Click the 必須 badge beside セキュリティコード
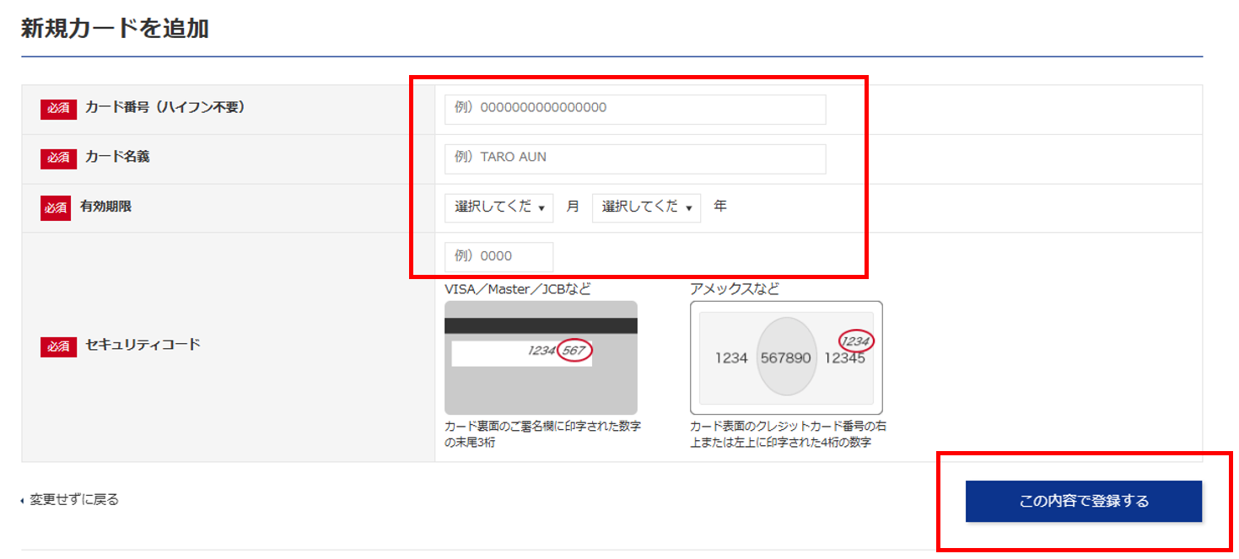1239x559 pixels. click(x=58, y=346)
